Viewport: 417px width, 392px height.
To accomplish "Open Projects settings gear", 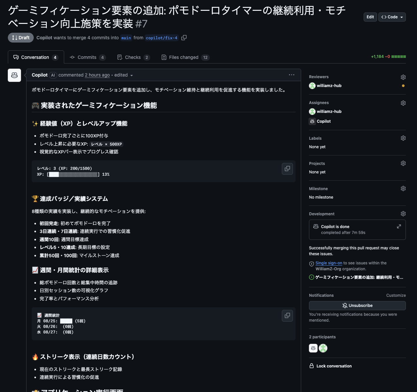I will point(403,163).
